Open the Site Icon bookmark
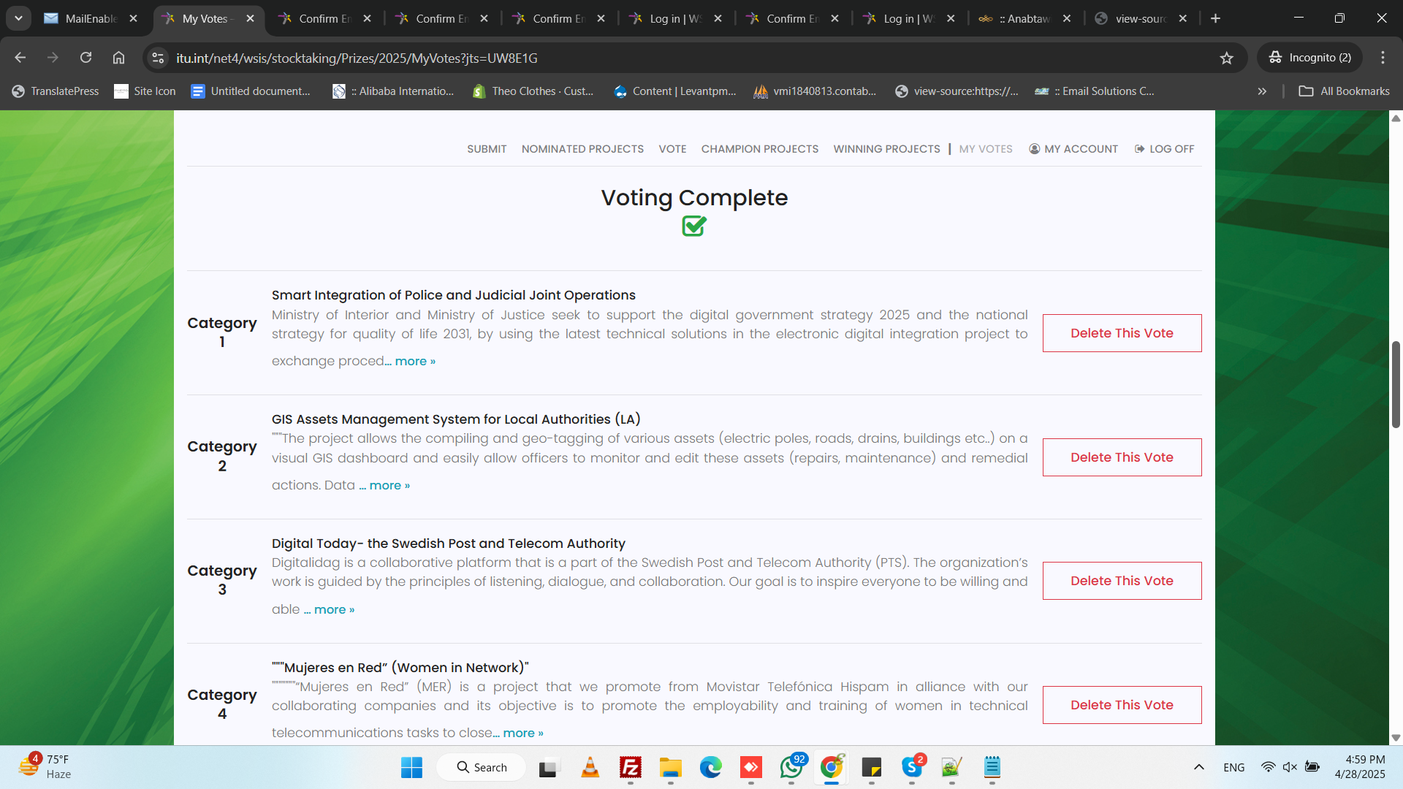Image resolution: width=1403 pixels, height=789 pixels. click(x=145, y=91)
